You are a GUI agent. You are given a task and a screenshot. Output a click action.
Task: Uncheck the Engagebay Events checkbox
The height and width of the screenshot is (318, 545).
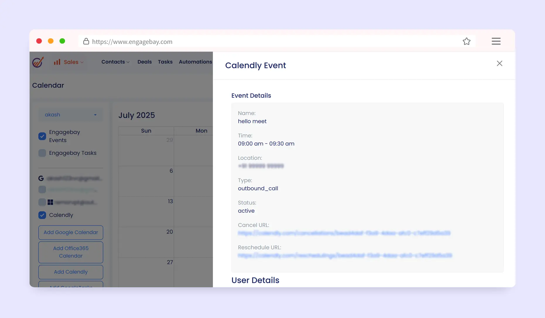(42, 136)
